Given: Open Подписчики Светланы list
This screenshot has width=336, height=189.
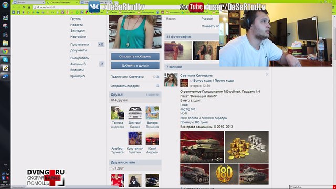Looking at the screenshot, I should click(127, 77).
